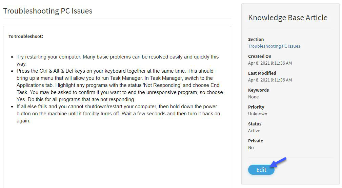The image size is (342, 188).
Task: Click the Knowledge Base Article heading
Action: [x=288, y=18]
